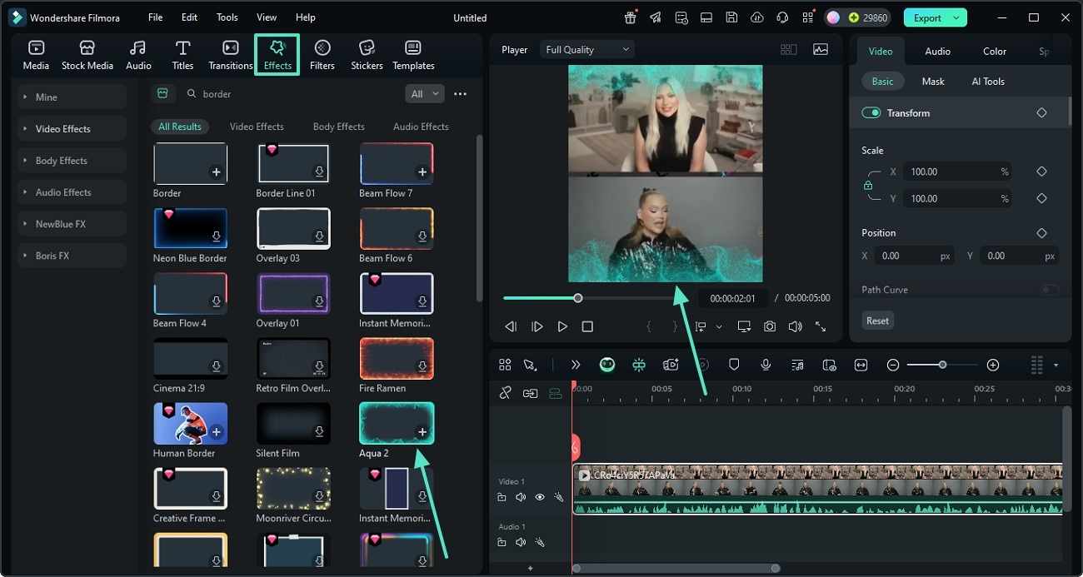
Task: Click the player progress slider handle
Action: click(578, 298)
